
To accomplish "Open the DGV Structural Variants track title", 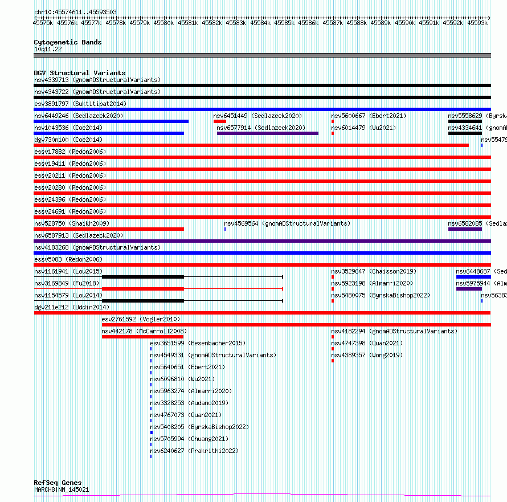I will pyautogui.click(x=80, y=73).
